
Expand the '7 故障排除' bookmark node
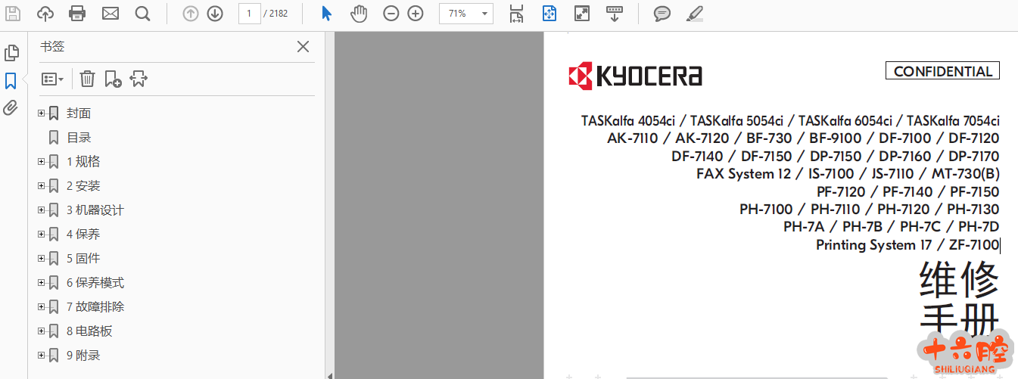(x=42, y=306)
